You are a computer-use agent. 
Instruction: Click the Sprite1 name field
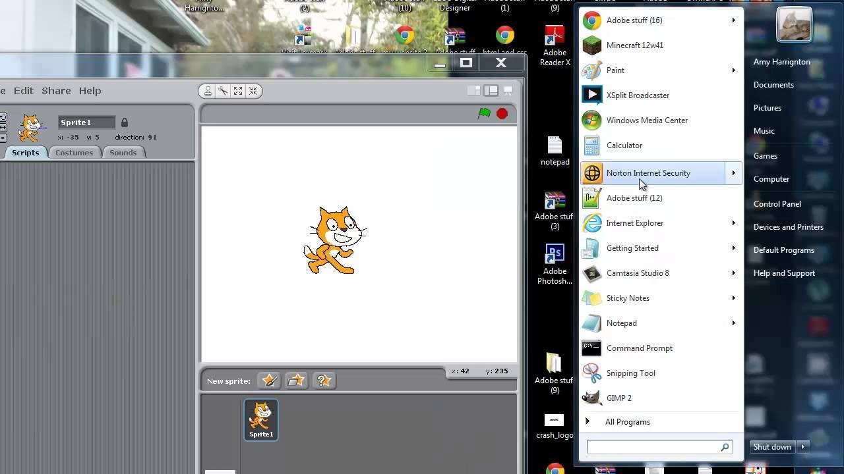tap(86, 122)
